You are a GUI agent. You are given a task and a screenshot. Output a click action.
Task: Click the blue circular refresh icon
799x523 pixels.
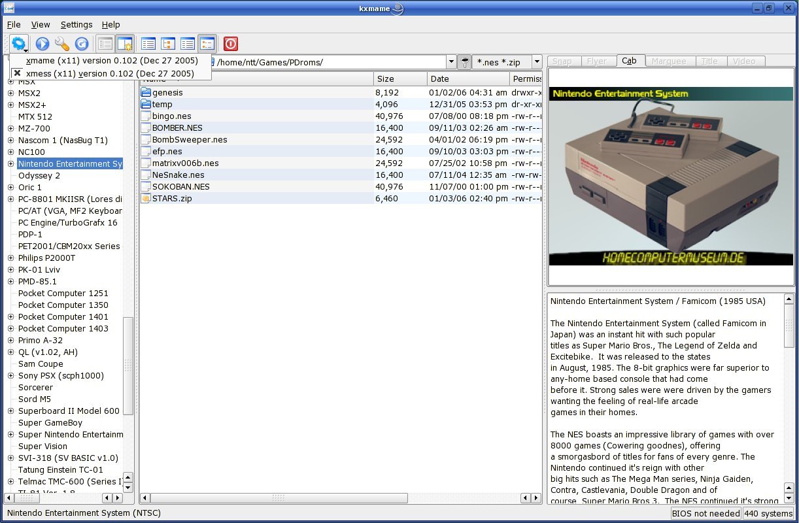(x=82, y=44)
